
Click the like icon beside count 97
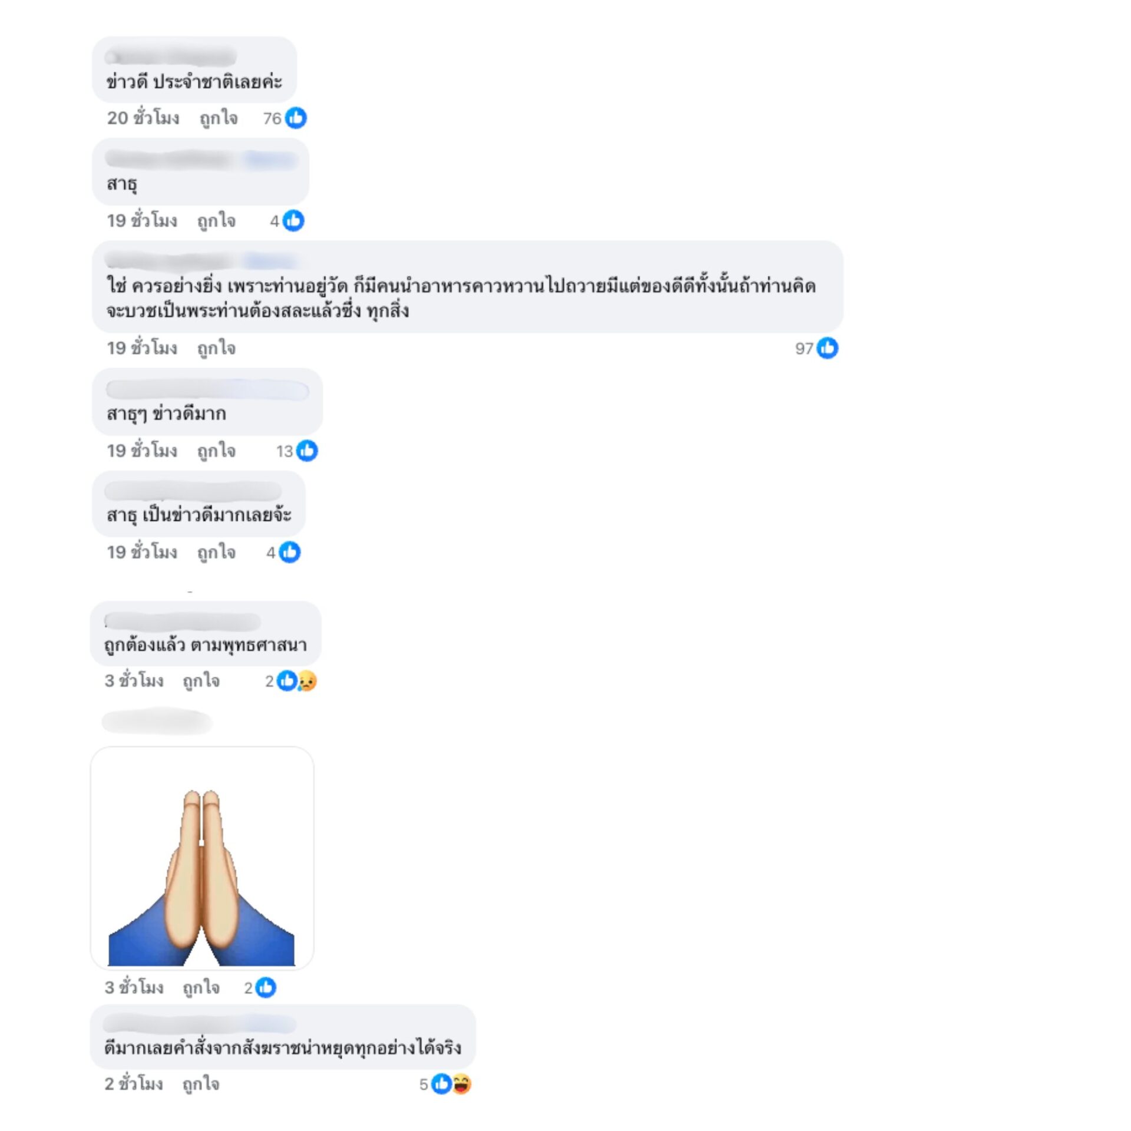click(827, 348)
